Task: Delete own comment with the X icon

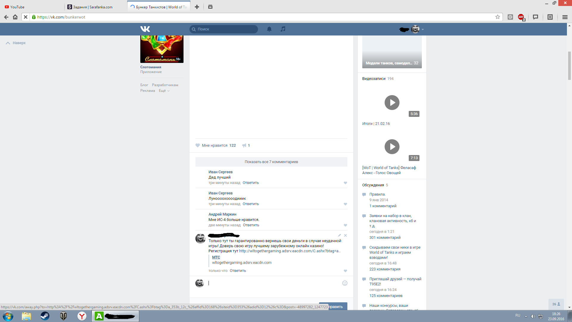Action: pos(345,235)
